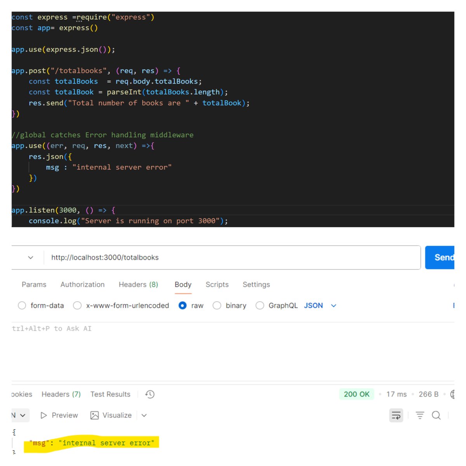466x466 pixels.
Task: Click the Authorization section link
Action: click(82, 285)
